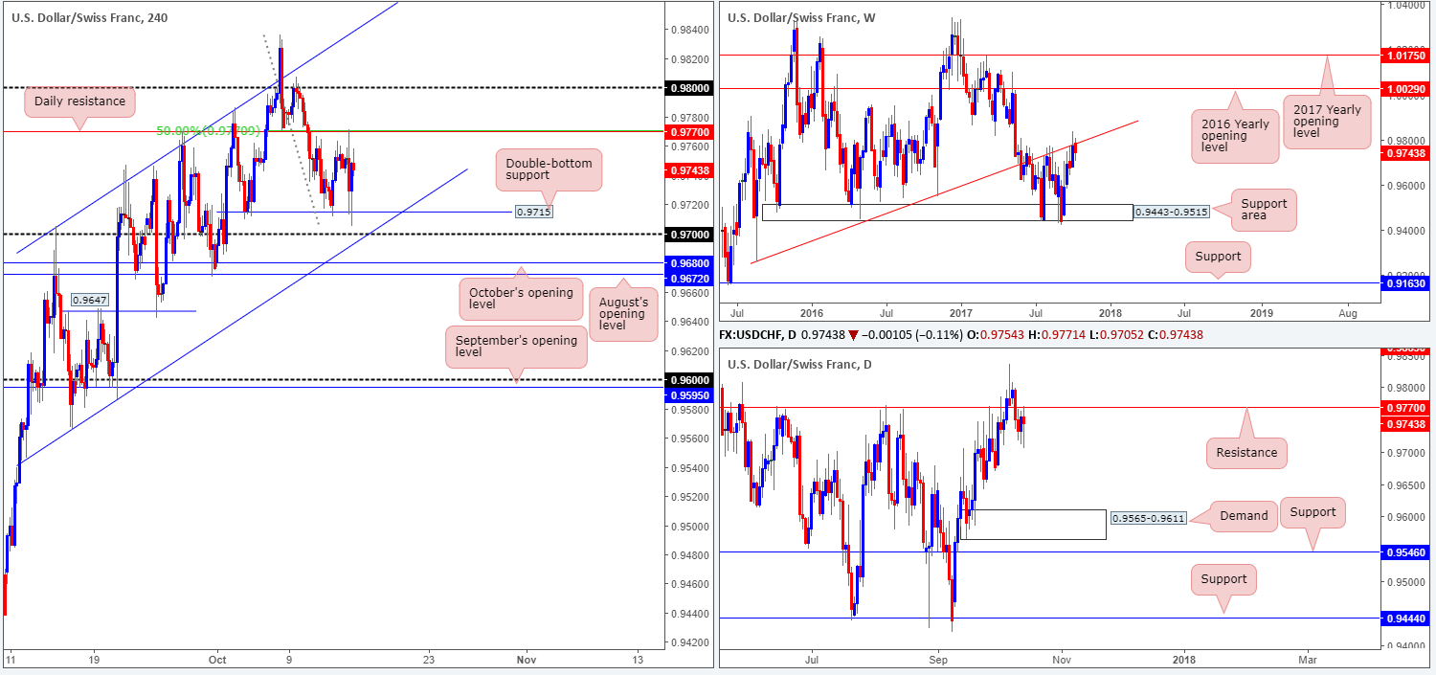Select the blue 0.95460 daily price label
The height and width of the screenshot is (675, 1436).
[1403, 552]
